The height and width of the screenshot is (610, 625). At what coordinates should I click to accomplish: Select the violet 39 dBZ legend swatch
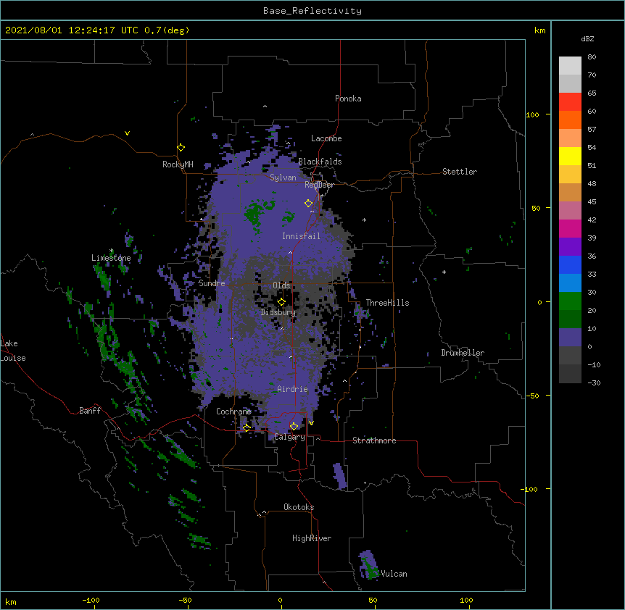point(570,246)
